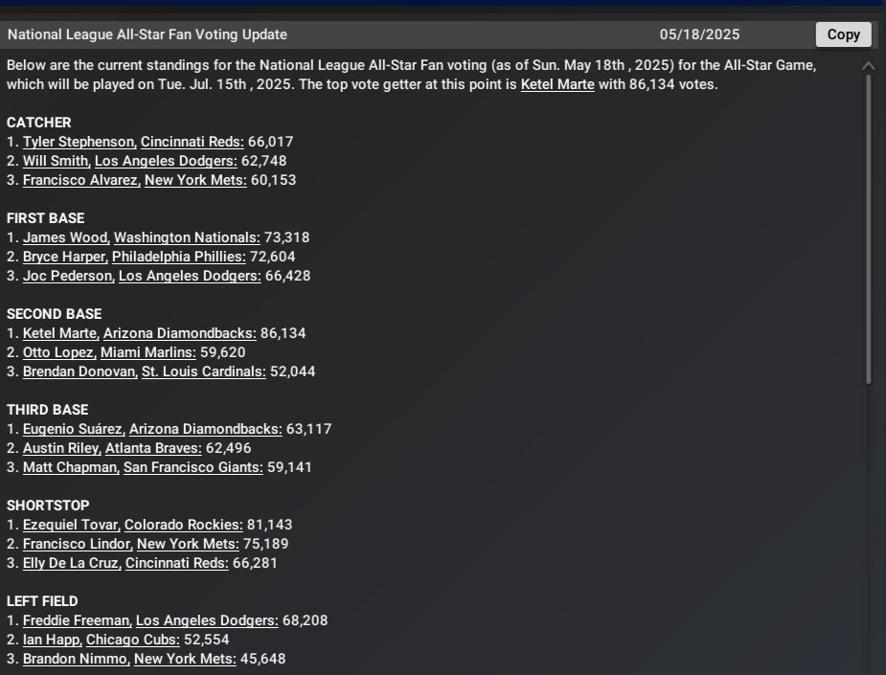Open Francisco Alvarez player page
886x675 pixels.
pyautogui.click(x=81, y=180)
